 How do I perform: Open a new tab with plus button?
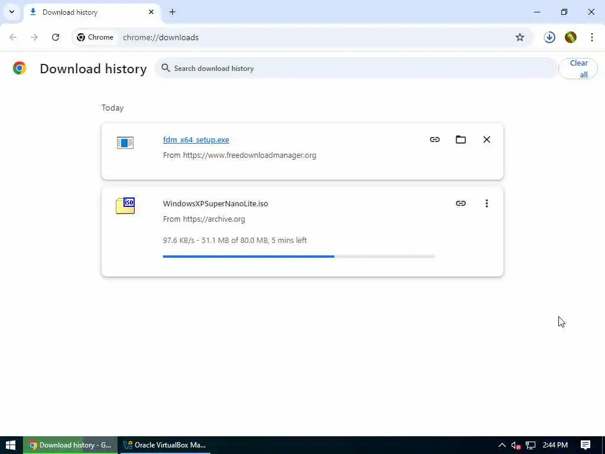173,12
